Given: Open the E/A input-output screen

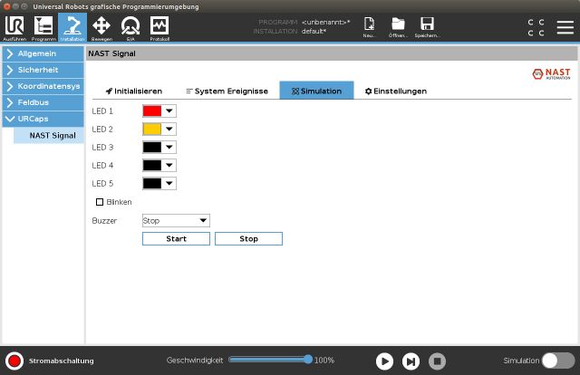Looking at the screenshot, I should (130, 27).
